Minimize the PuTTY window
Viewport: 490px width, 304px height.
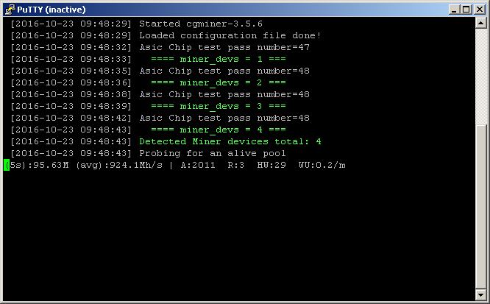(454, 10)
